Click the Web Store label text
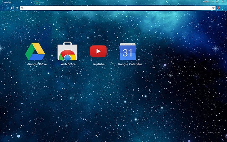 click(68, 64)
